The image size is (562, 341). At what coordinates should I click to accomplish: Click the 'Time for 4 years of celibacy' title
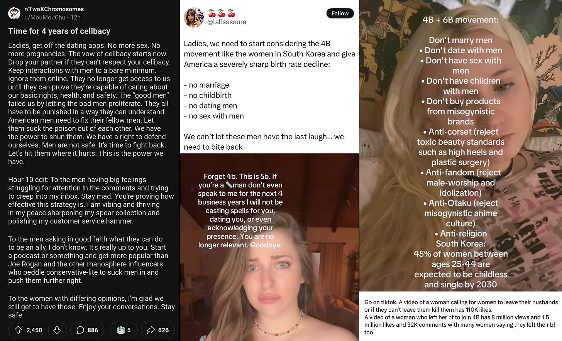click(x=59, y=31)
